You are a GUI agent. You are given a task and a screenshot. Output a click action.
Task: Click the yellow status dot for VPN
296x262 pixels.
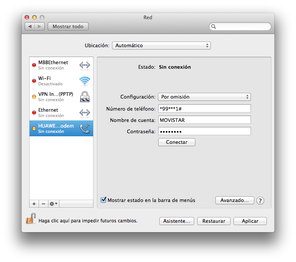pos(34,97)
